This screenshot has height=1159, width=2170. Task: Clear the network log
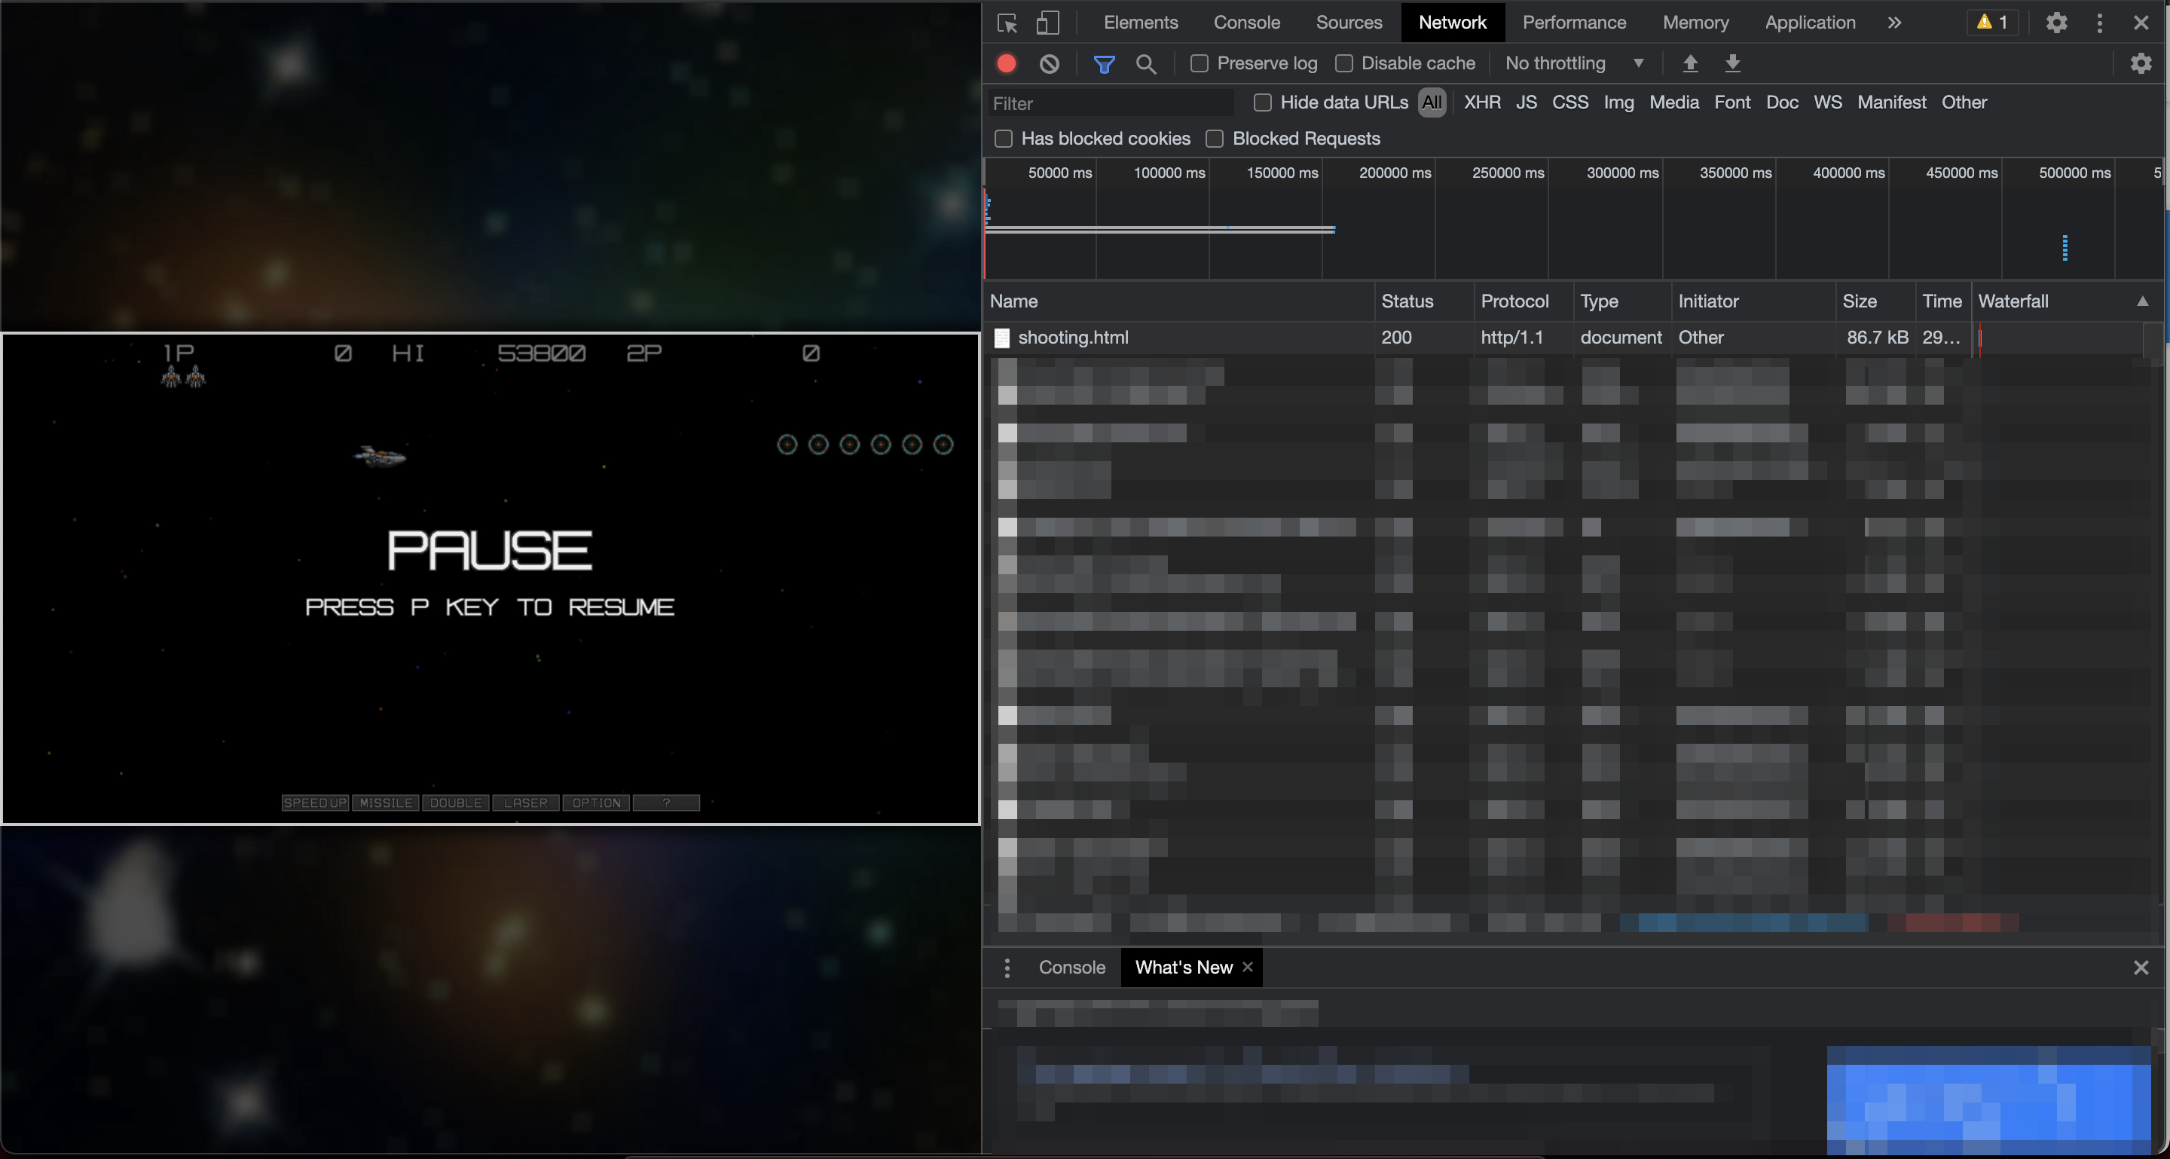[1049, 63]
